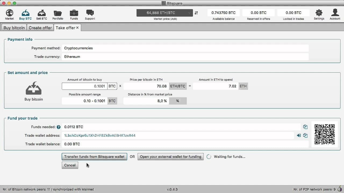Copy the trade wallet address
This screenshot has height=193, width=344.
point(305,135)
